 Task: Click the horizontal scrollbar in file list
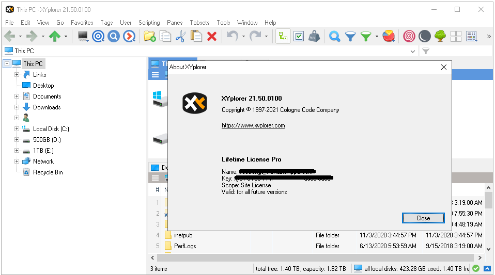tap(315, 257)
